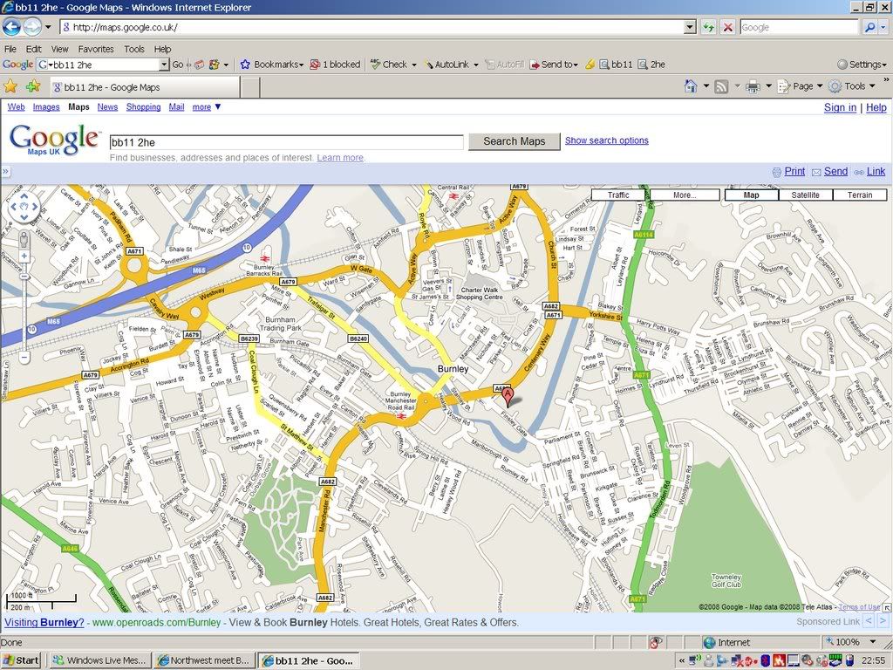Click the RSS feeds icon
Viewport: 893px width, 670px height.
[x=721, y=86]
